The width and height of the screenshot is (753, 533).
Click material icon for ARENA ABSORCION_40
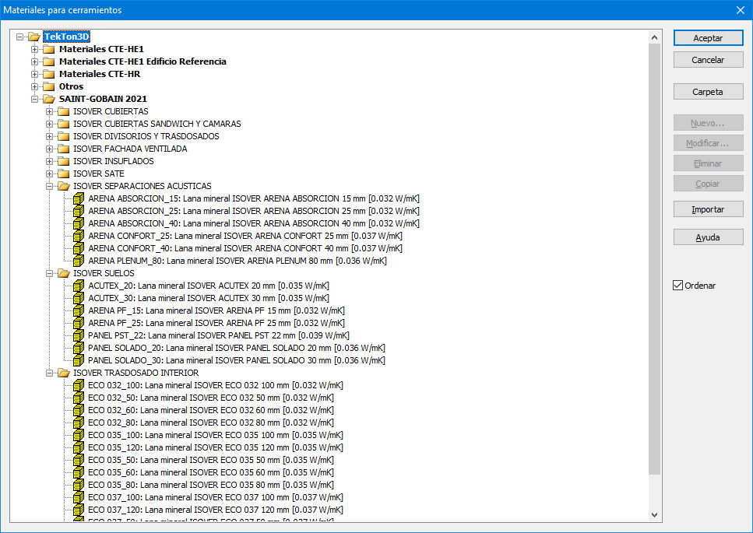point(79,223)
